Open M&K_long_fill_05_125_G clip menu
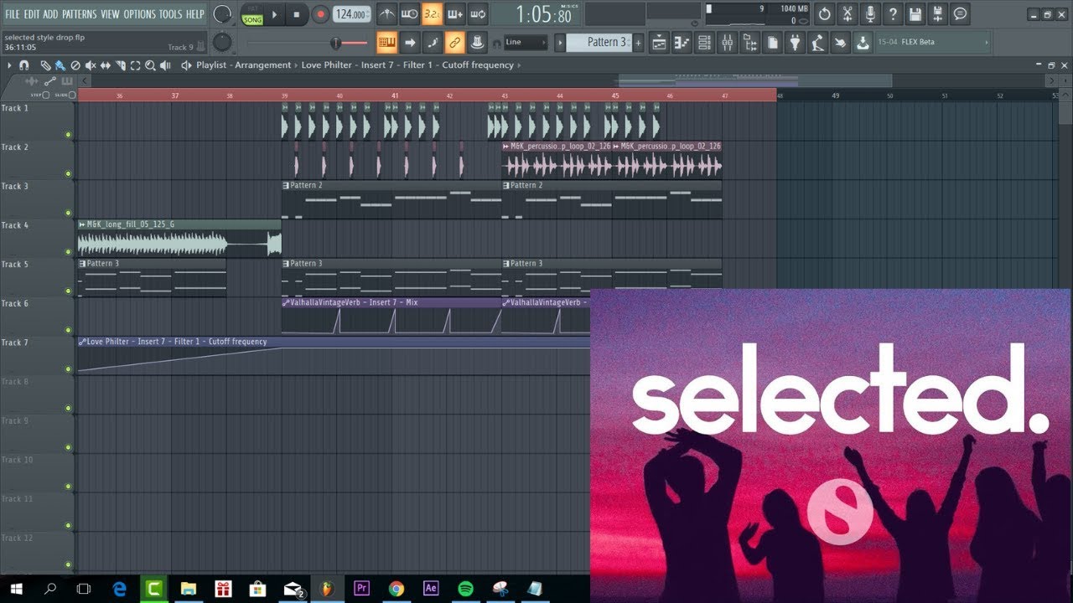1073x603 pixels. (82, 224)
